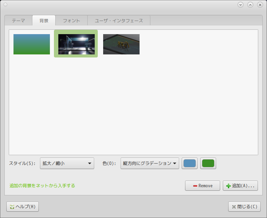Open the ユーザ・インタフェース tab
This screenshot has height=218, width=267.
pyautogui.click(x=119, y=21)
